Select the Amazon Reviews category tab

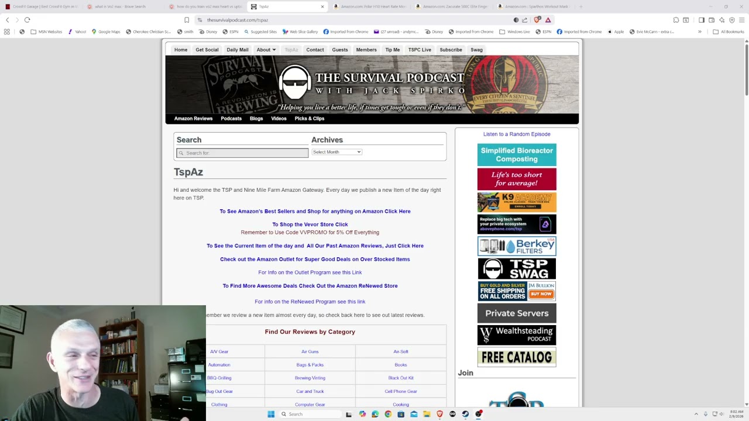[193, 119]
